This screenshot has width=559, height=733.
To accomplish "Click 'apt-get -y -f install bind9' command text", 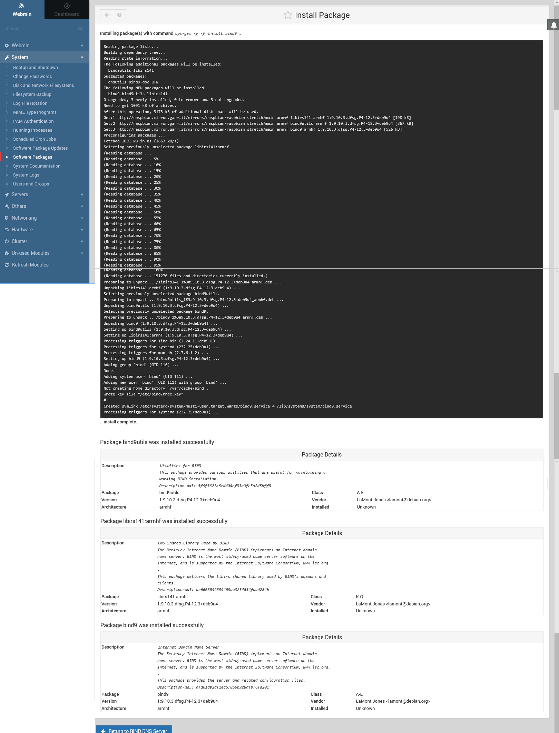I will coord(206,33).
